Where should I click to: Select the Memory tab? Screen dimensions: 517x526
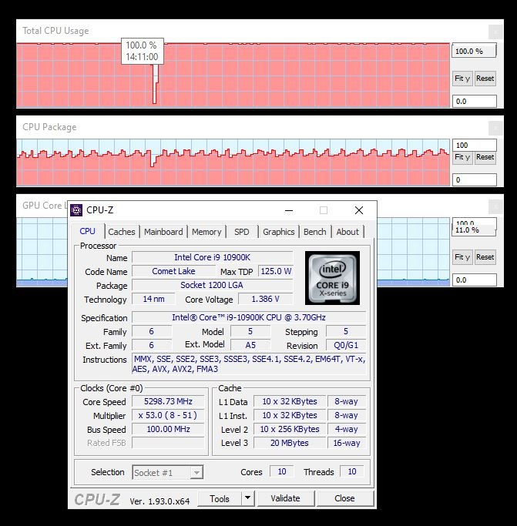click(x=206, y=232)
